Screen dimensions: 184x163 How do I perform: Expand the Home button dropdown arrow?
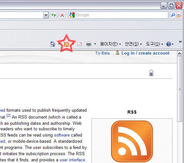point(59,44)
